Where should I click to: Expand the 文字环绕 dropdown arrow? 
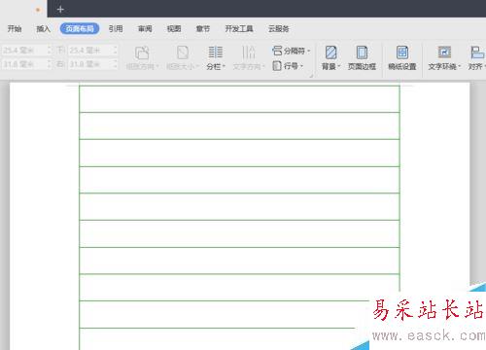(460, 67)
